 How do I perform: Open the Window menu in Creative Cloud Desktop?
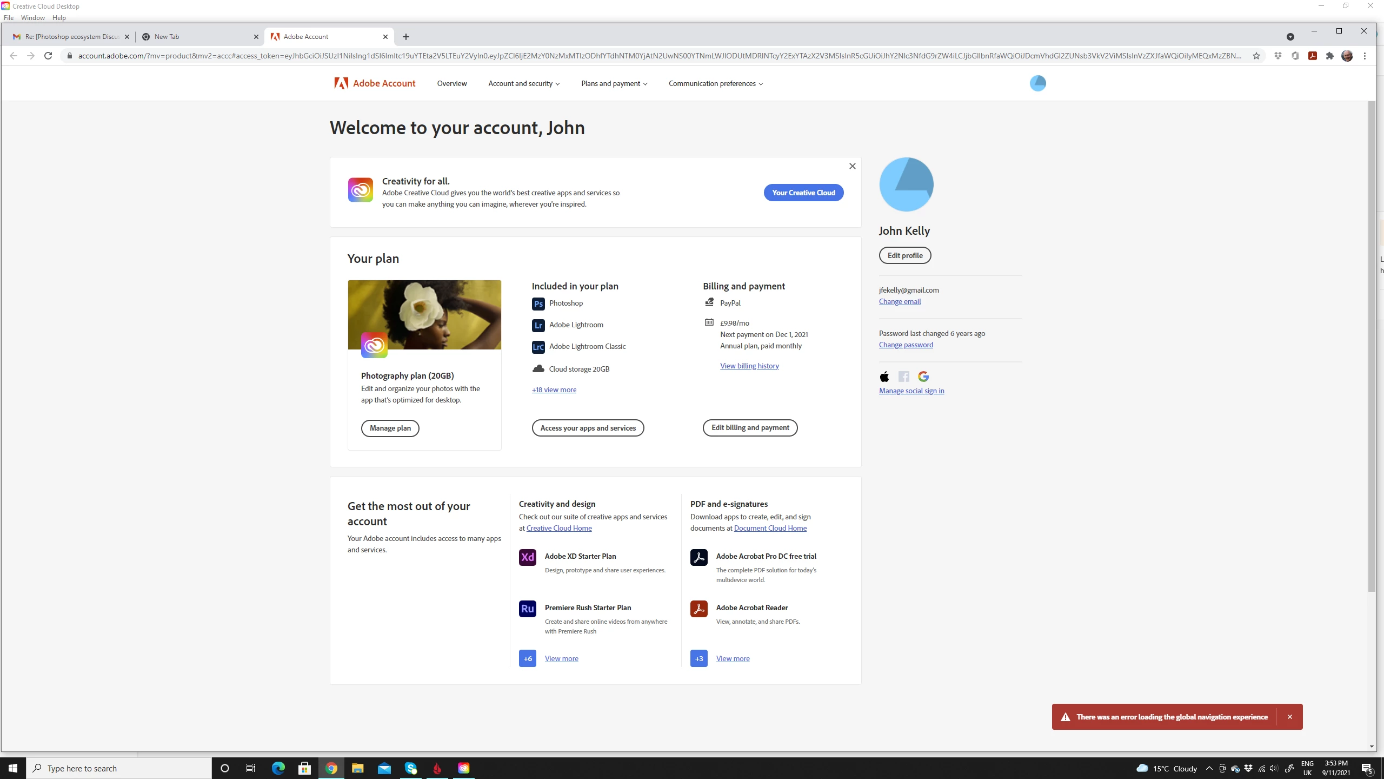point(32,18)
